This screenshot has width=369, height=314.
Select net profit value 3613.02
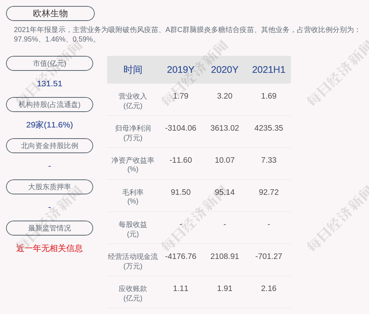pos(225,128)
